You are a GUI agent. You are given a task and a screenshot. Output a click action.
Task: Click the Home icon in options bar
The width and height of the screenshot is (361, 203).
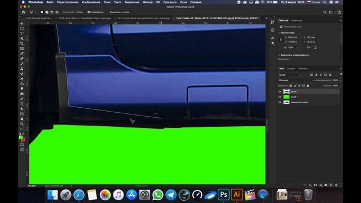coord(24,12)
